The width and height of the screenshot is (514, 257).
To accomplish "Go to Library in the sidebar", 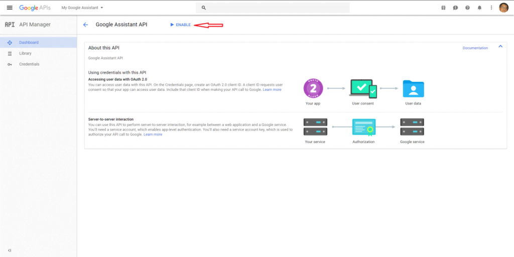I will point(38,53).
